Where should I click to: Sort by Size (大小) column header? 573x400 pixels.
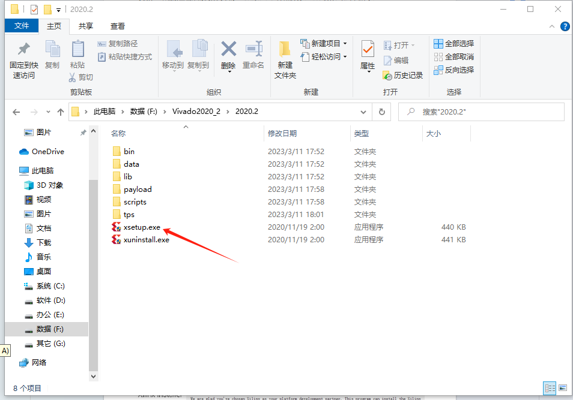point(434,134)
